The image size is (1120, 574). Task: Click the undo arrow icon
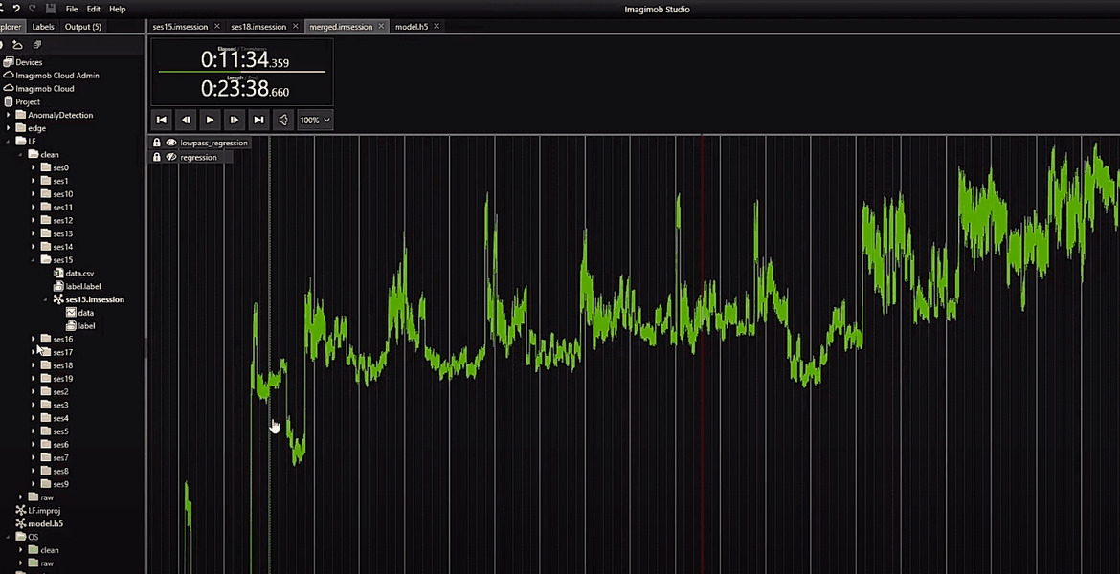pyautogui.click(x=15, y=9)
